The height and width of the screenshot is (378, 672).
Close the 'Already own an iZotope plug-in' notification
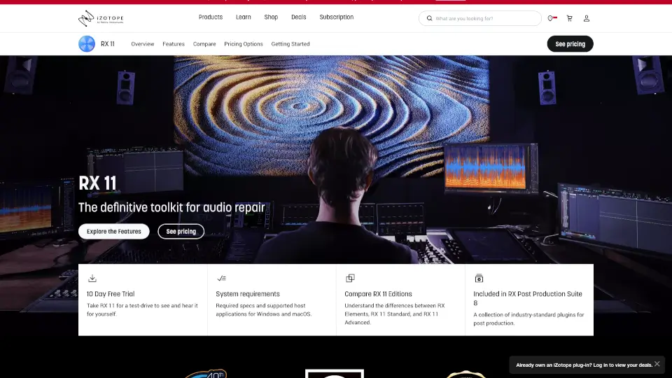657,364
